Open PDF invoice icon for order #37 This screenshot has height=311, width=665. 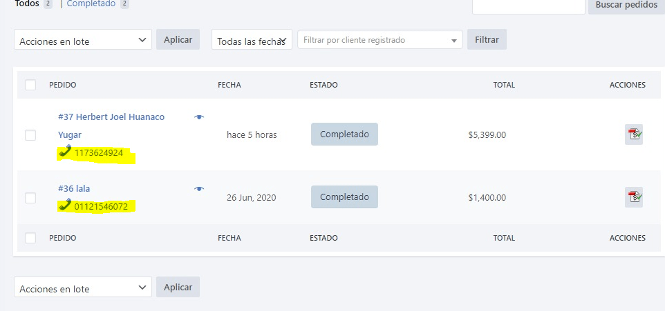(634, 134)
